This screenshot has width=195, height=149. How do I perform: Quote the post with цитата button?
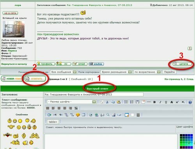pos(182,64)
